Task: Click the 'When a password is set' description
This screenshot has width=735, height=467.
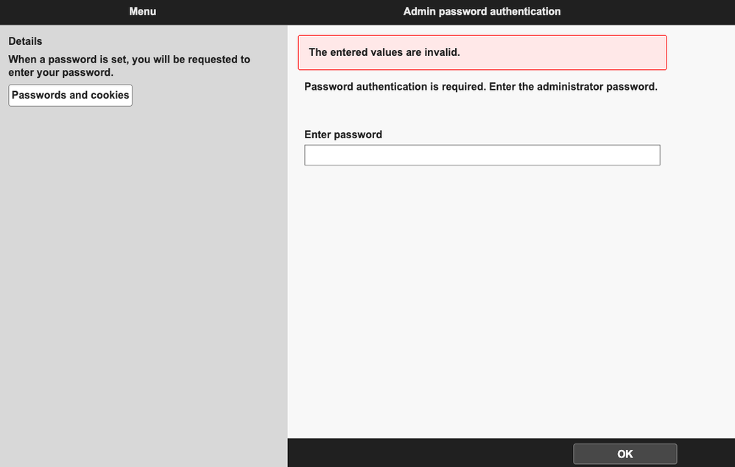Action: pos(129,60)
